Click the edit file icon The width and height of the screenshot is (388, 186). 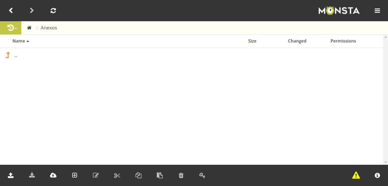click(96, 175)
